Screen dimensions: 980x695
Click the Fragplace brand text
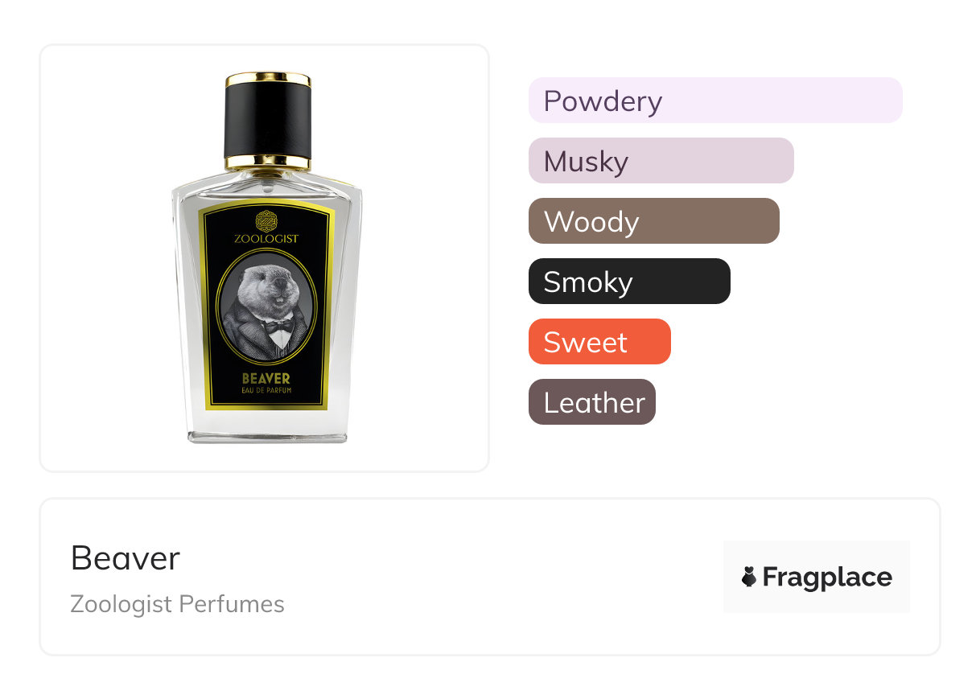(827, 577)
